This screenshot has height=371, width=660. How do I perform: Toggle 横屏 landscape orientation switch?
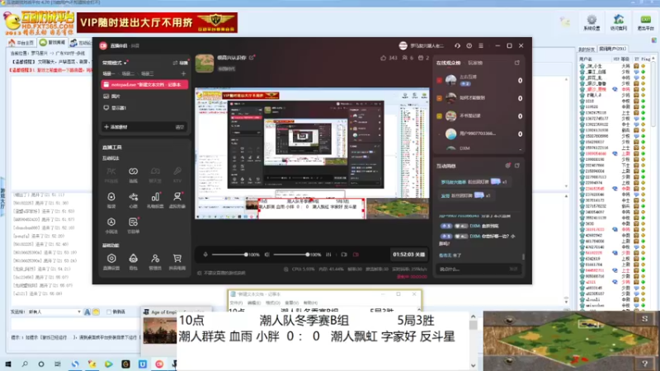click(180, 63)
